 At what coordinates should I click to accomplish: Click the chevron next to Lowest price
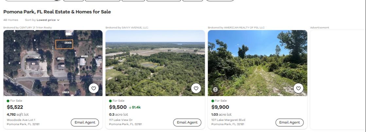[58, 20]
